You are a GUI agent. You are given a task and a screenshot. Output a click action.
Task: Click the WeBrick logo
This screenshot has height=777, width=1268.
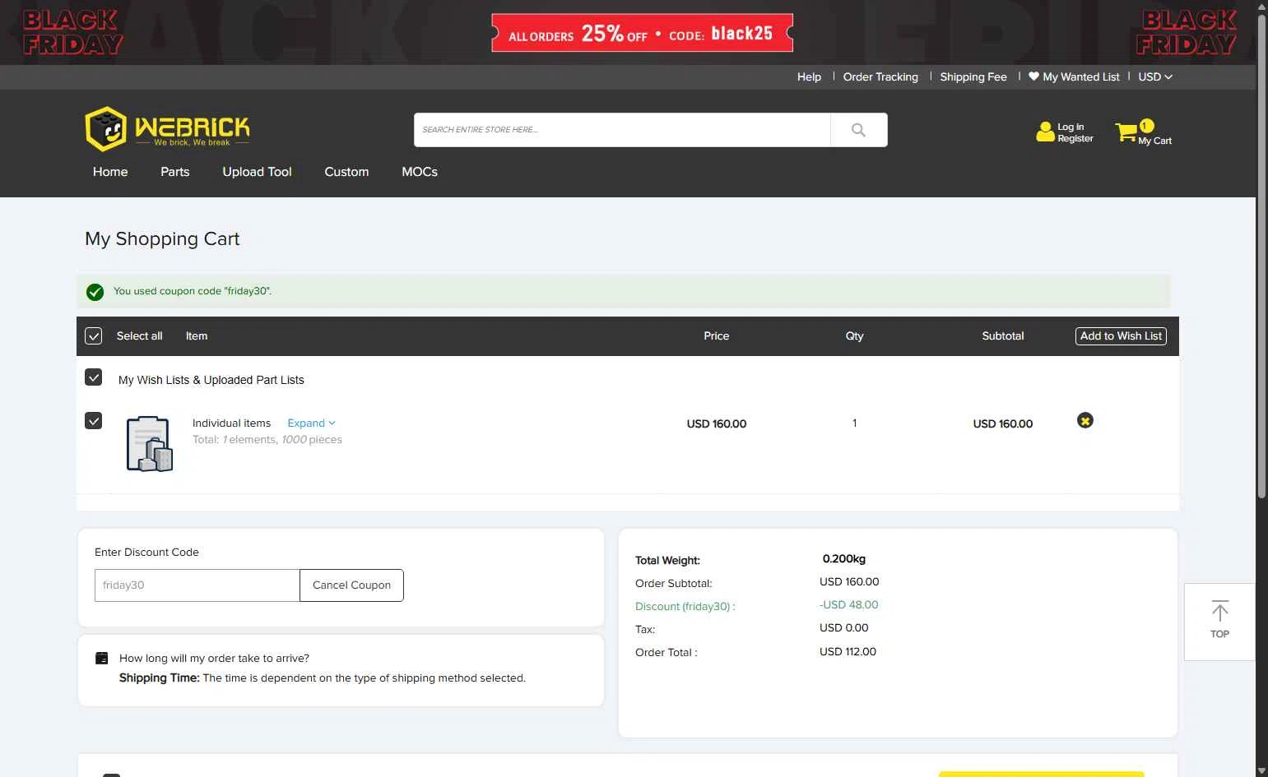[x=167, y=128]
